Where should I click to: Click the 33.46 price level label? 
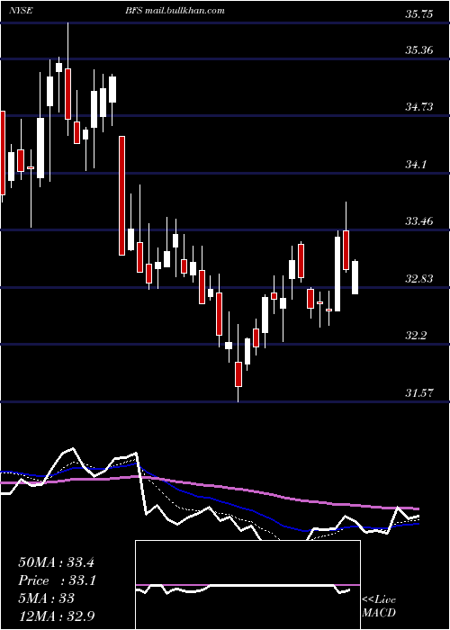pos(419,221)
